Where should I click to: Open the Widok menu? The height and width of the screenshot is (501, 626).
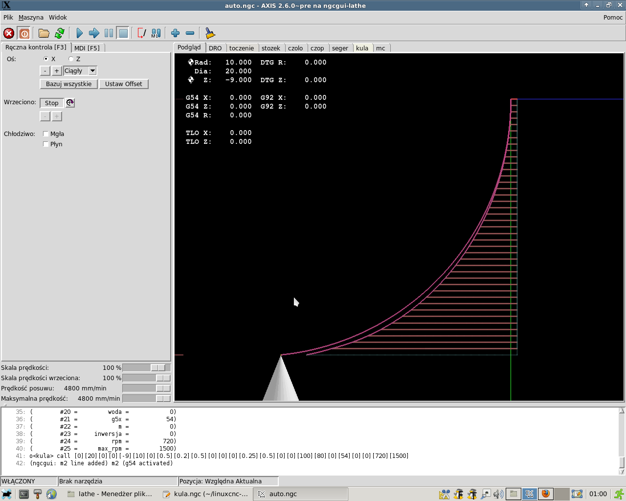[x=58, y=17]
